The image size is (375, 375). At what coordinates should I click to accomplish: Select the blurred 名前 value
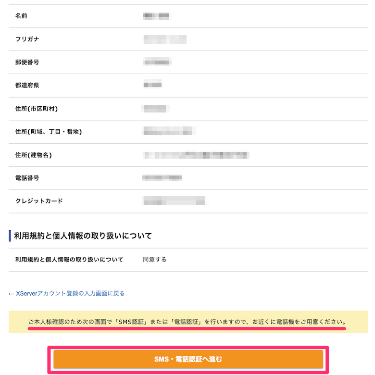click(x=156, y=16)
